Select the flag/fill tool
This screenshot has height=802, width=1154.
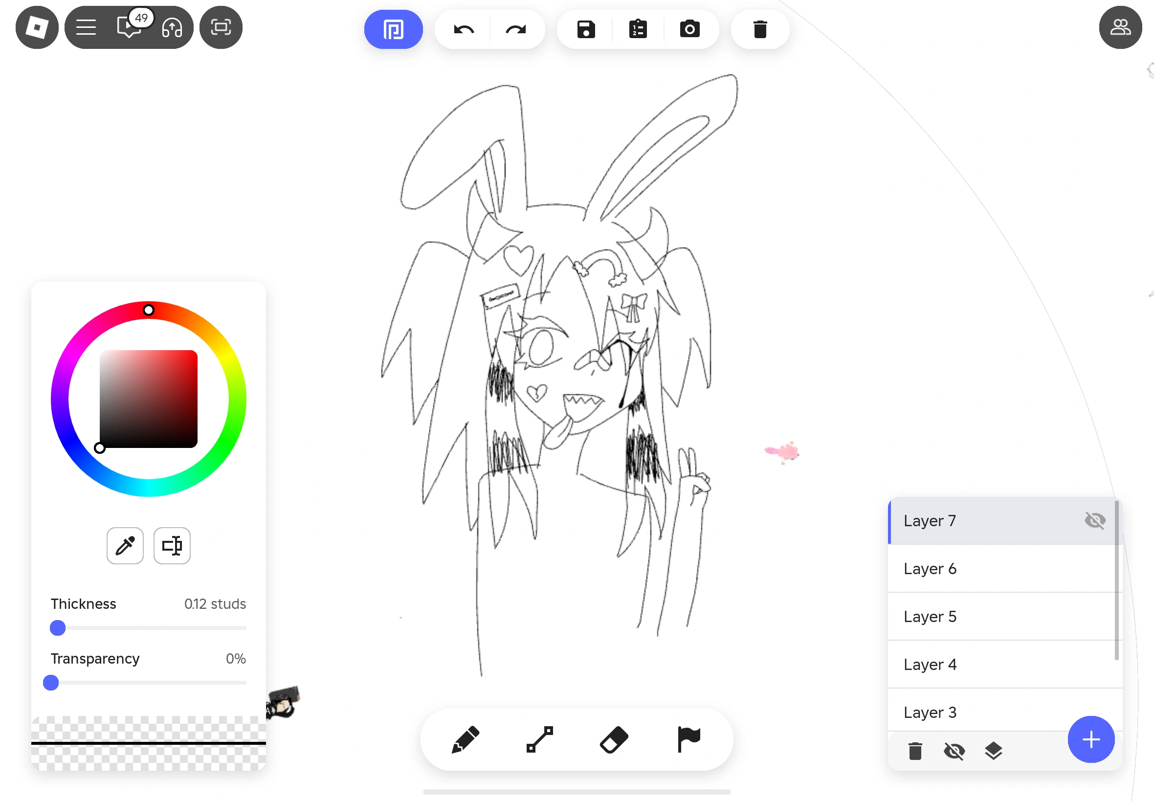point(688,739)
